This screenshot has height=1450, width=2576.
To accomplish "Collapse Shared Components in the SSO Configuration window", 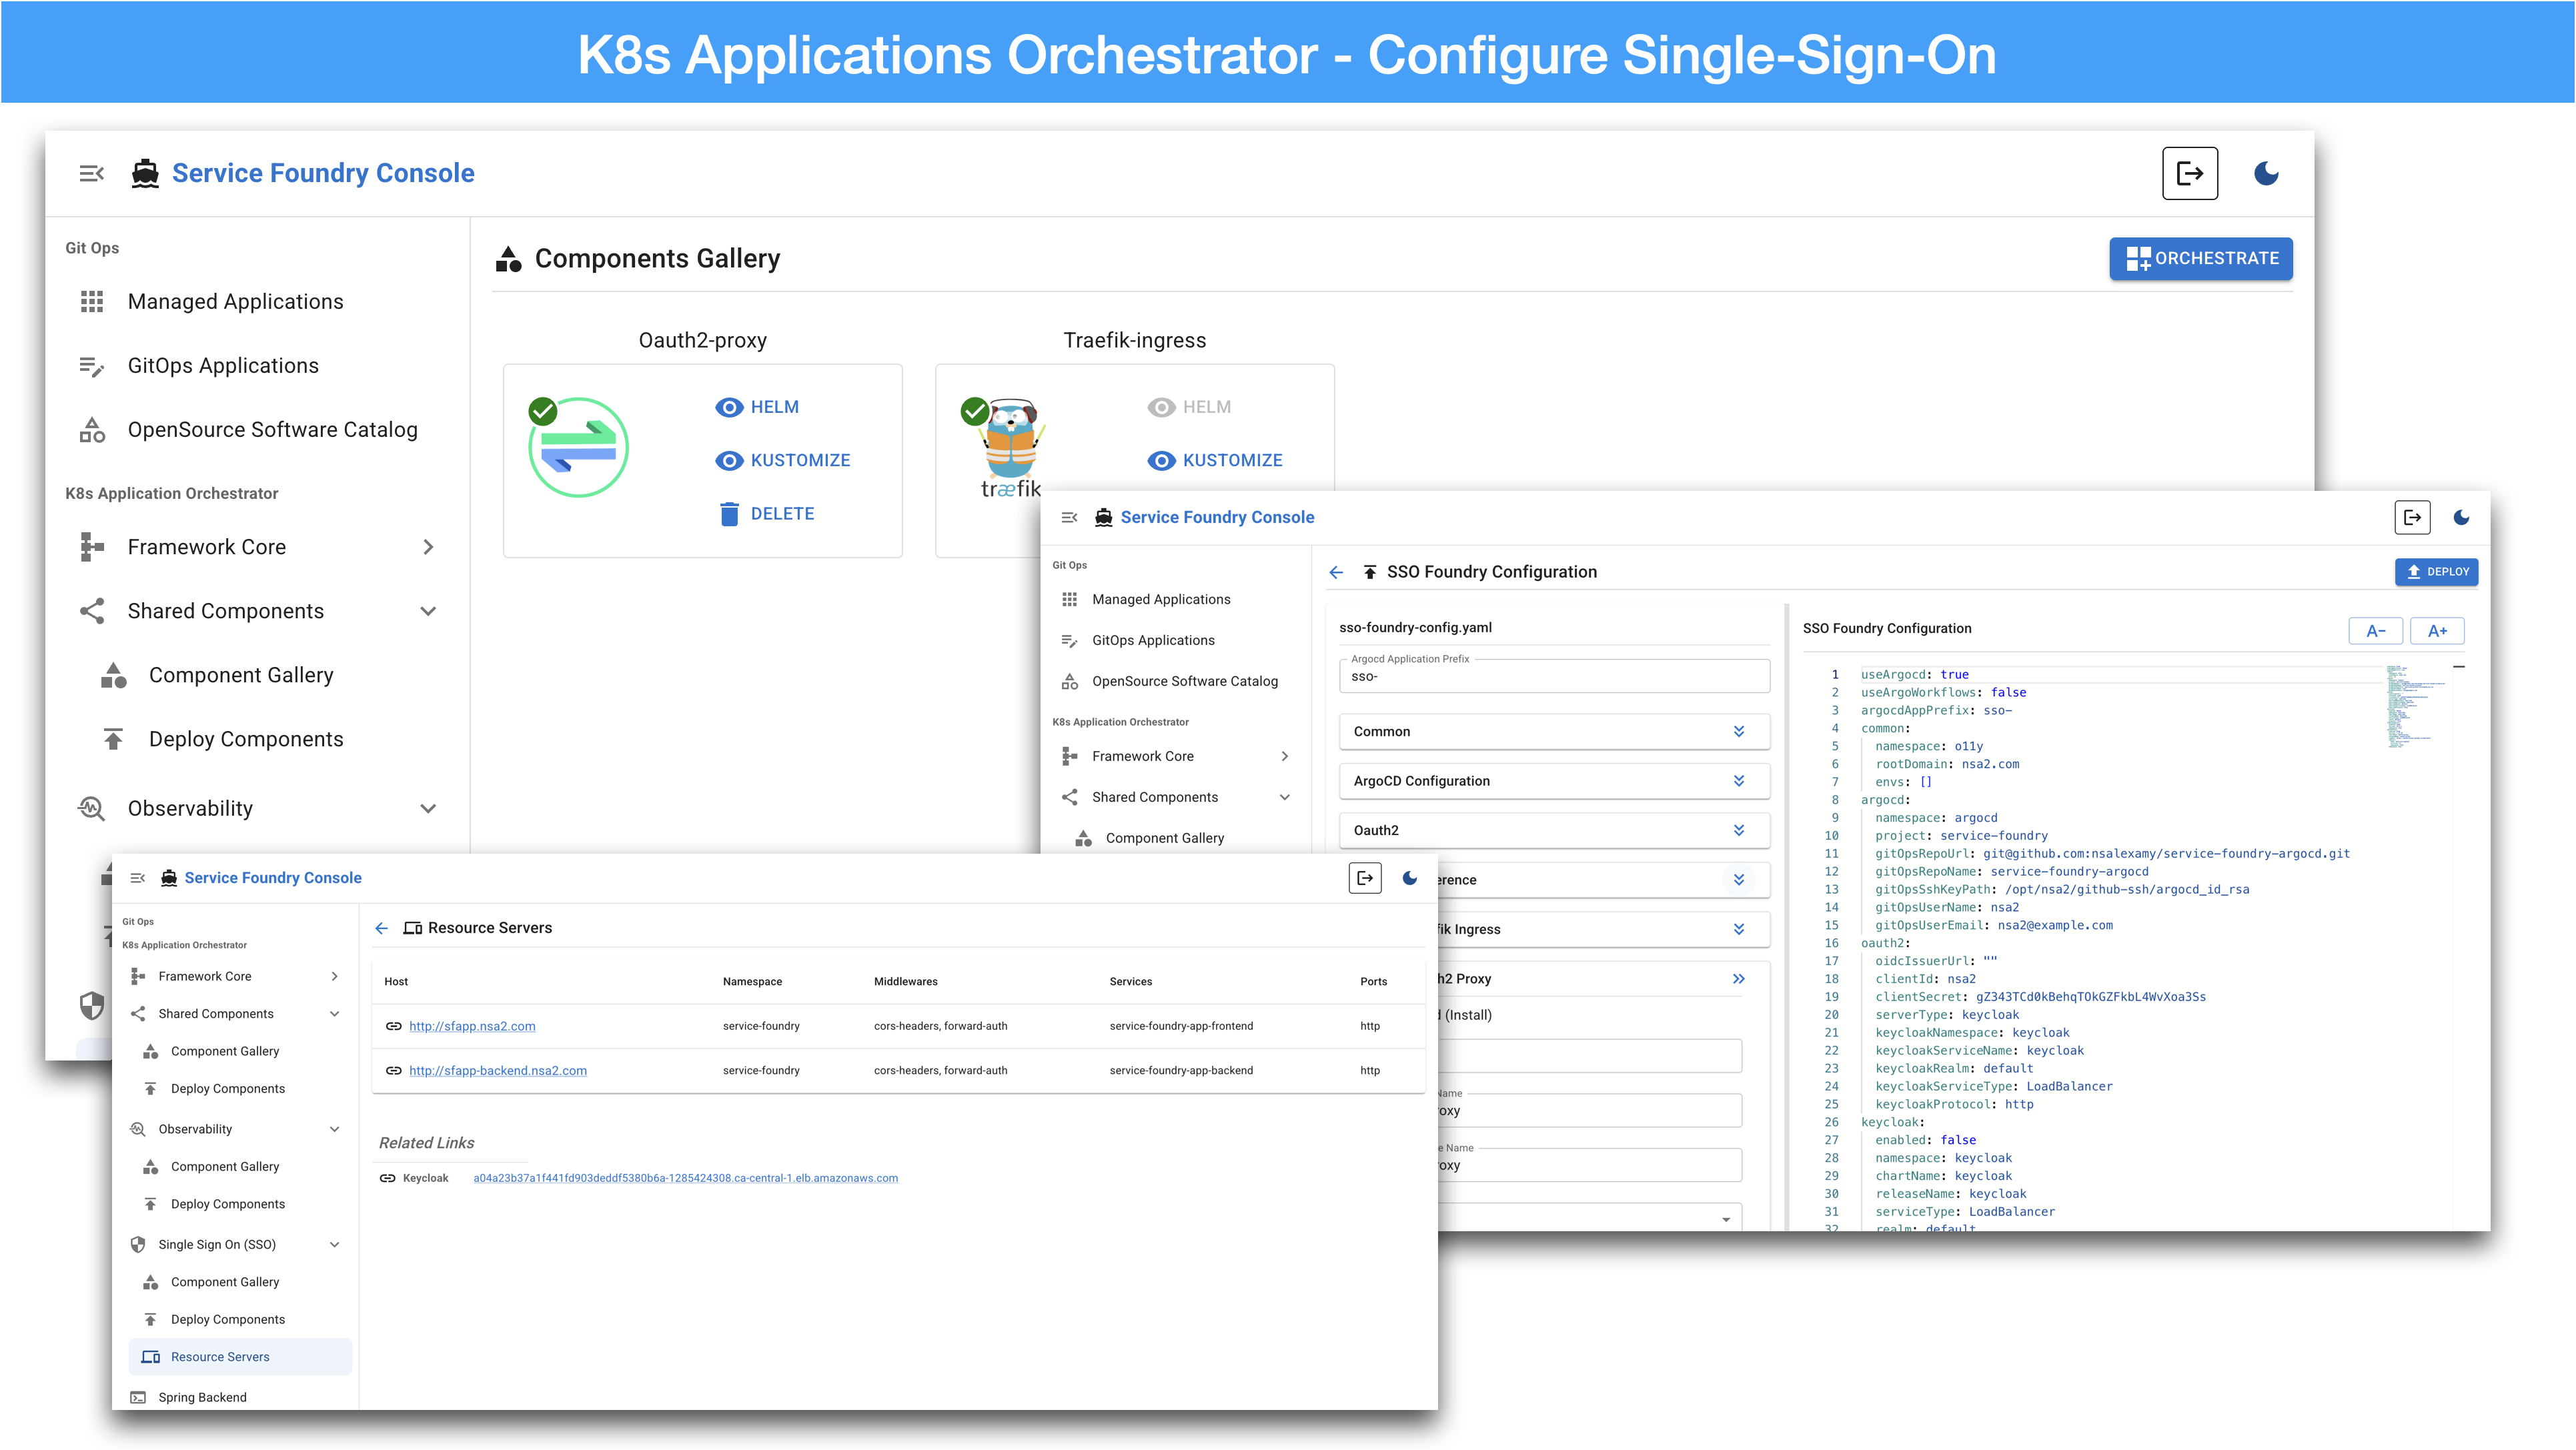I will (x=1285, y=797).
